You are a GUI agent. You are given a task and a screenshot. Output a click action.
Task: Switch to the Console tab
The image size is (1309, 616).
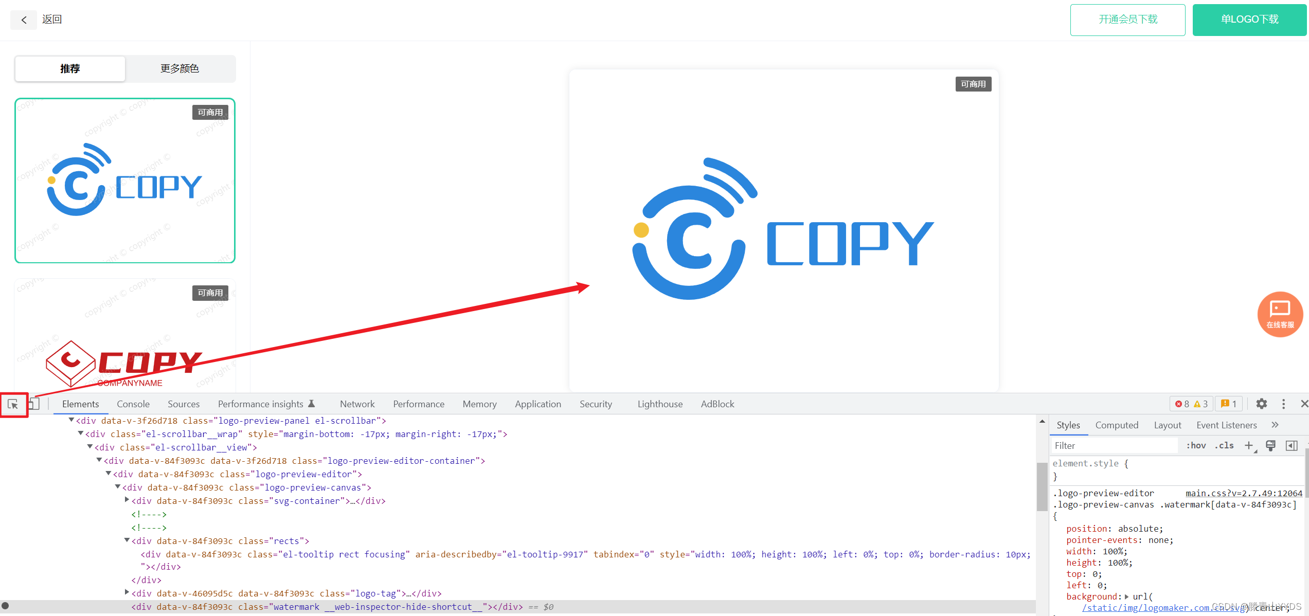pos(133,404)
